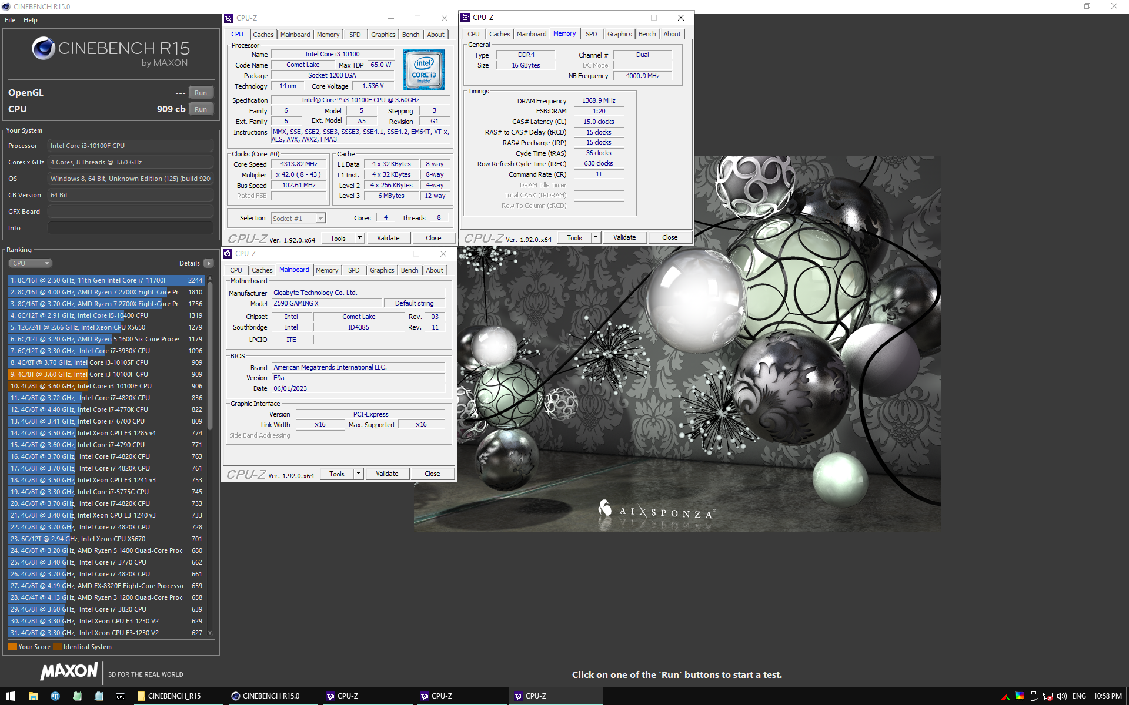The width and height of the screenshot is (1129, 705).
Task: Switch to Bench tab in the CPU window
Action: (410, 35)
